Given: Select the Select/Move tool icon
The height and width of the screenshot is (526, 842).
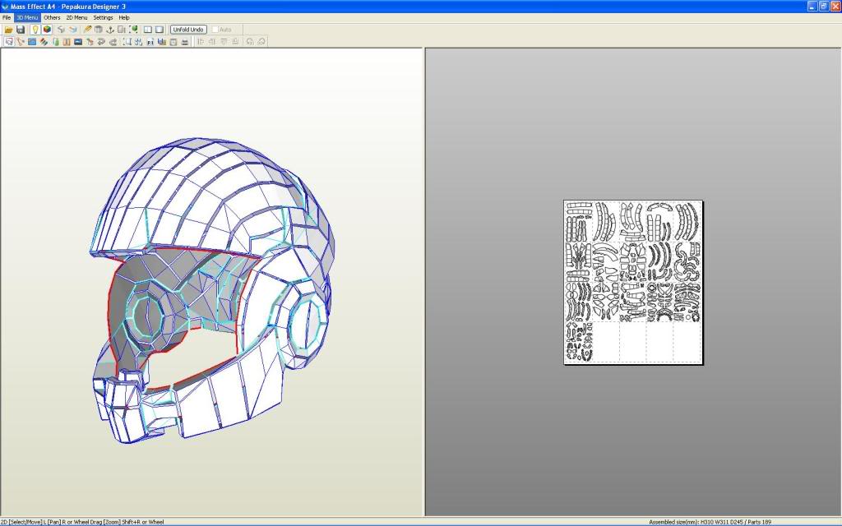Looking at the screenshot, I should [x=9, y=42].
